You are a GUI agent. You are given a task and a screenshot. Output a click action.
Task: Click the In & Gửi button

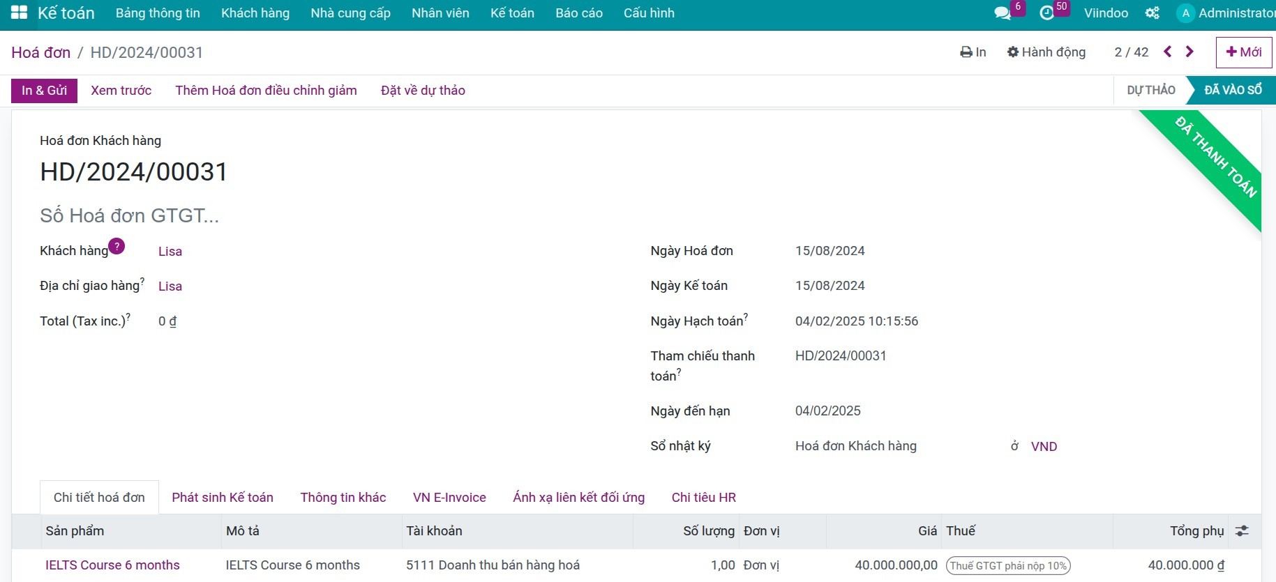[x=44, y=91]
